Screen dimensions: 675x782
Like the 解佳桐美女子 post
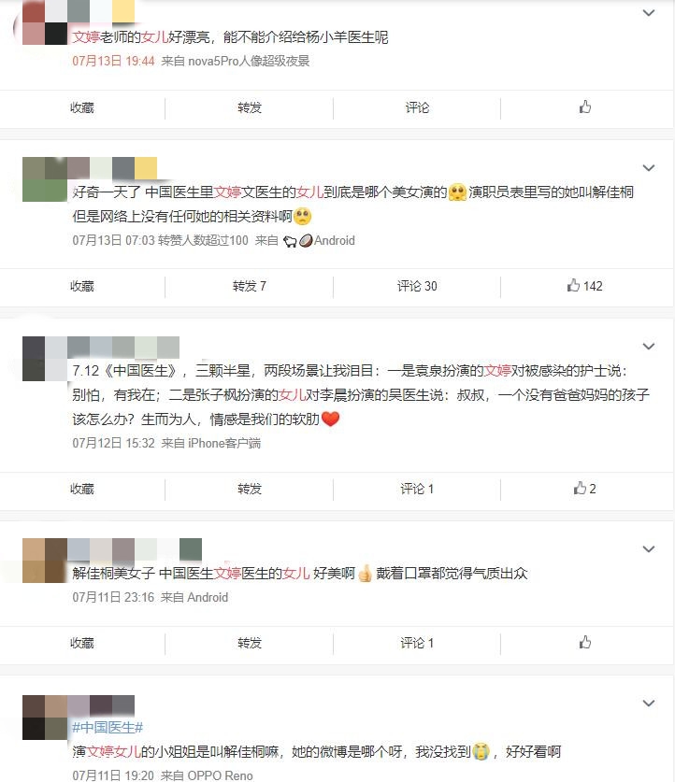point(585,643)
